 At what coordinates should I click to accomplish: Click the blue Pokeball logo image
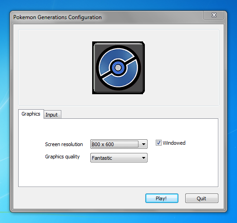click(x=118, y=68)
